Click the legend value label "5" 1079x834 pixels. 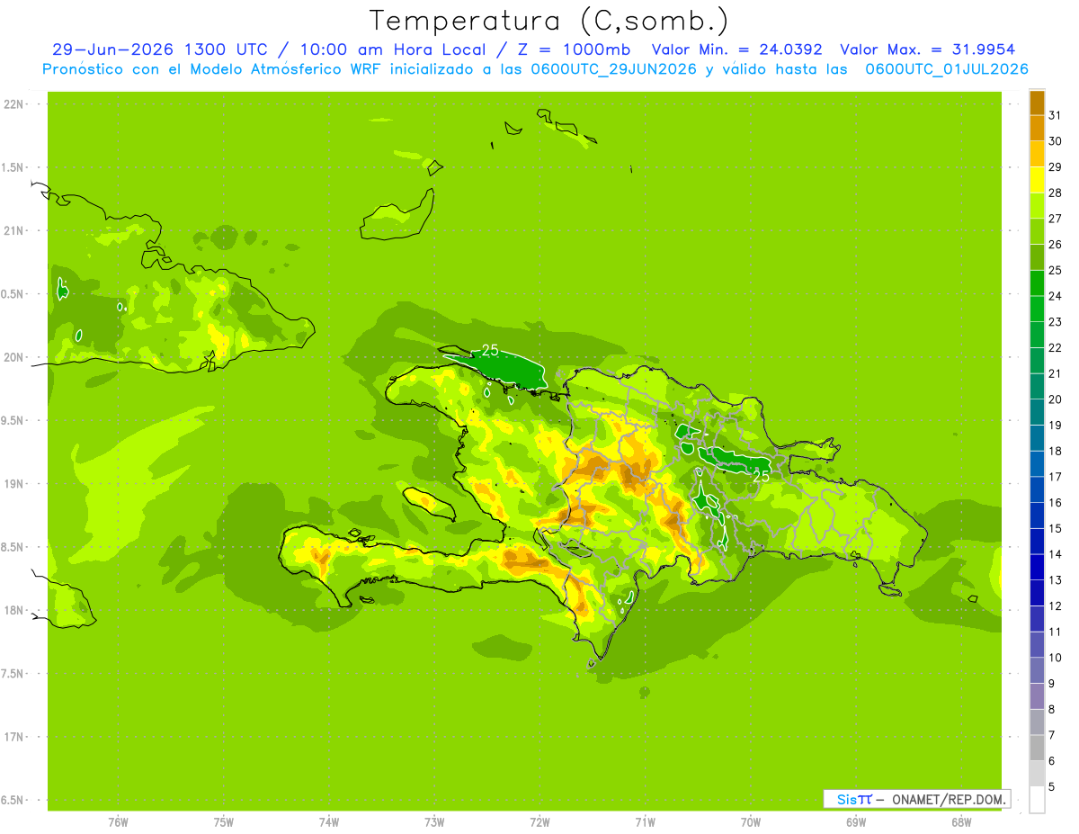coord(1052,786)
